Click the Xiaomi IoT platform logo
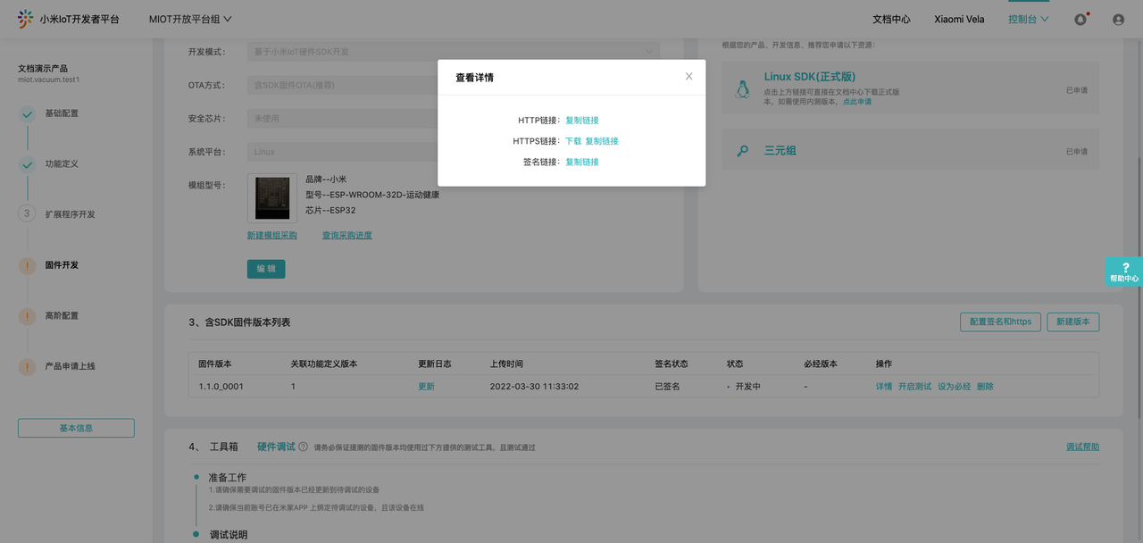1143x543 pixels. pos(25,19)
